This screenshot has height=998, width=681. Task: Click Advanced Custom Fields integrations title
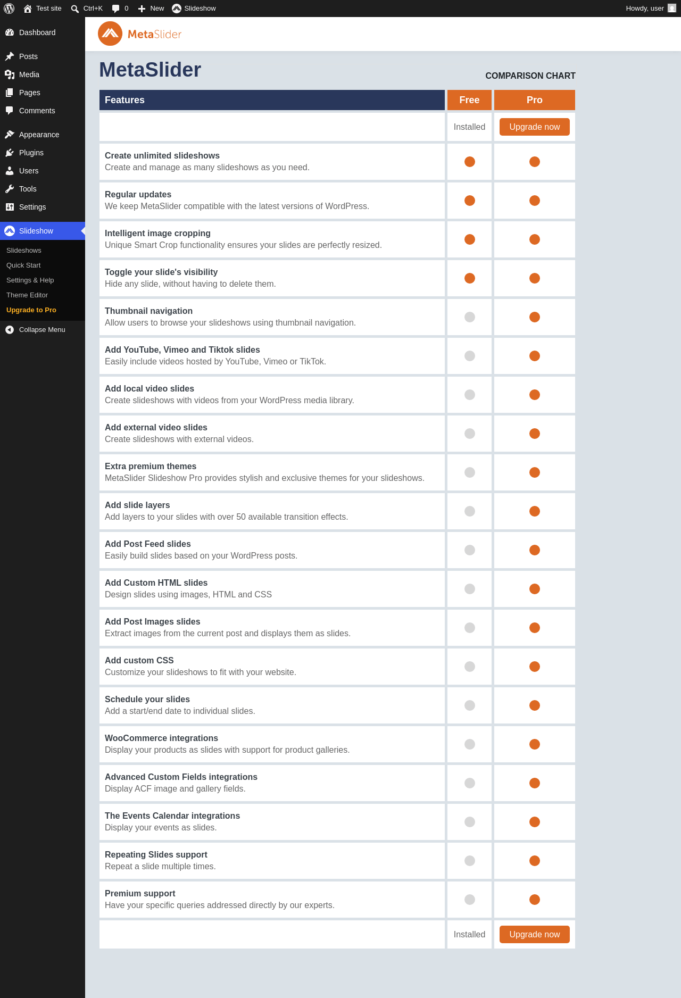click(181, 777)
